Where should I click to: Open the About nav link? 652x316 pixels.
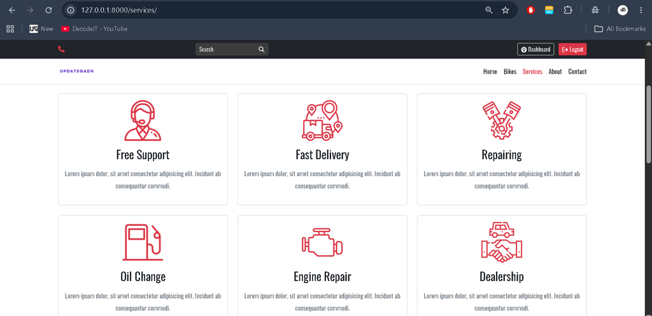click(555, 71)
